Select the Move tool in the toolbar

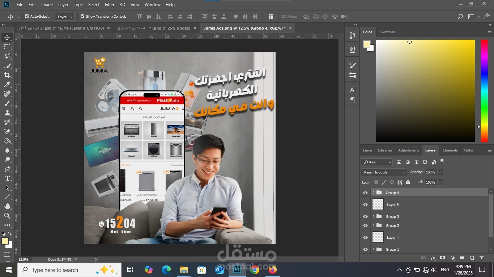7,38
